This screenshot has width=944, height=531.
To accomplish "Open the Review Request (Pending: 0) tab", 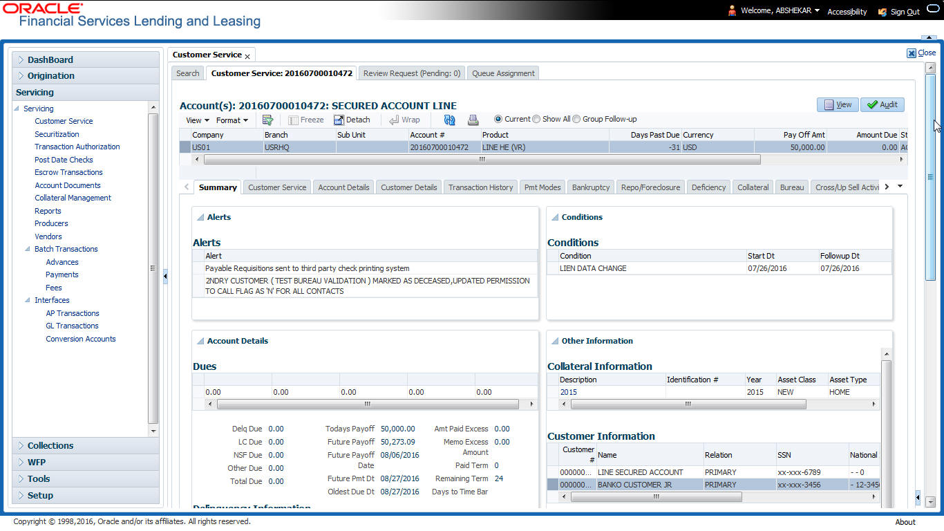I will point(412,73).
